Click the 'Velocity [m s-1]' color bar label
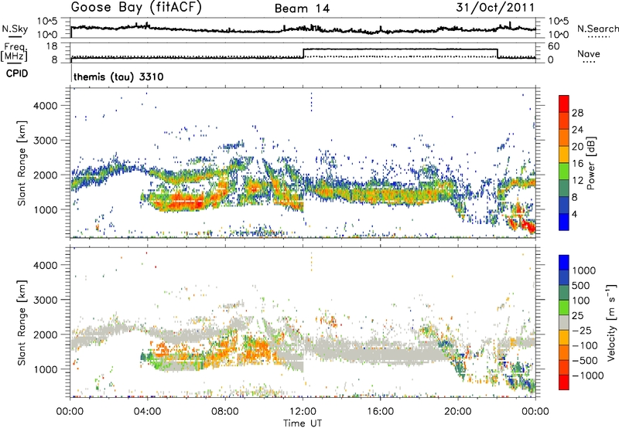Image resolution: width=619 pixels, height=428 pixels. coord(611,322)
